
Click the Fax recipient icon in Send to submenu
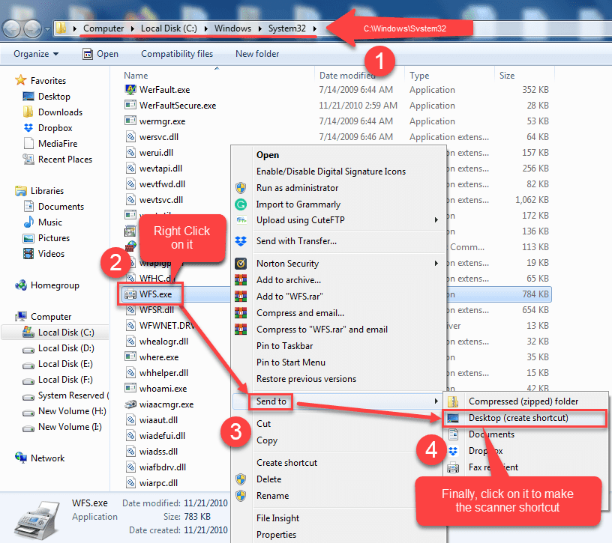(452, 467)
